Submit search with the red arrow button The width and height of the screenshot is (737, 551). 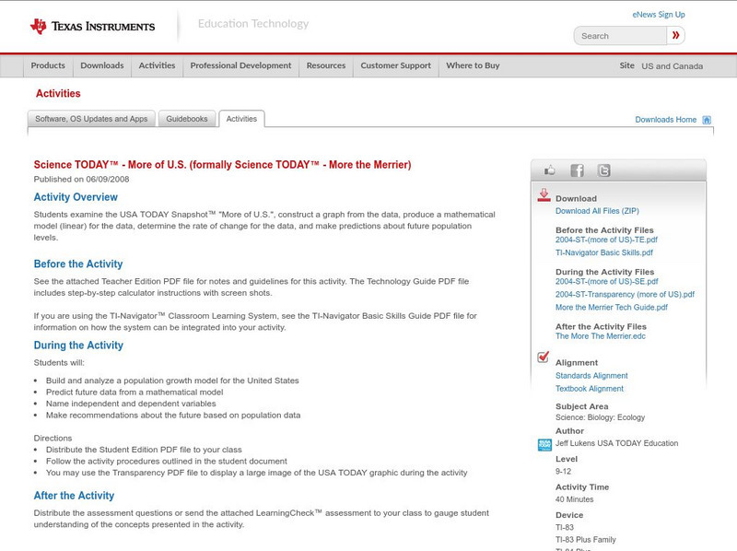[x=676, y=36]
